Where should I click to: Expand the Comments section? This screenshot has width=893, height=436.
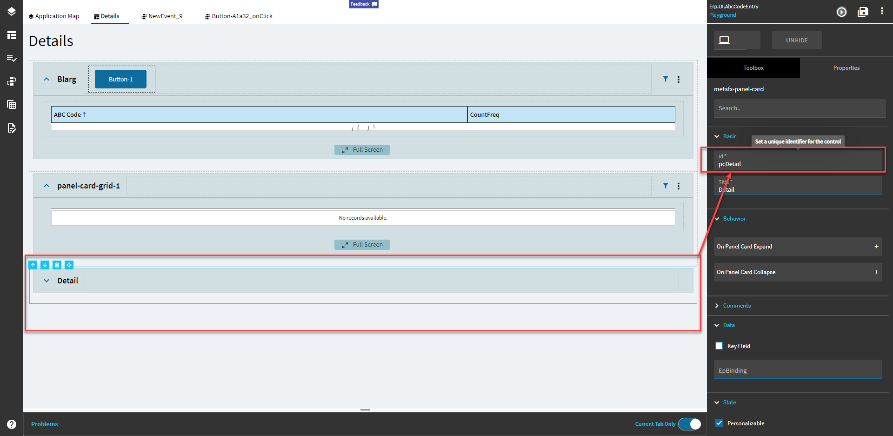coord(717,306)
